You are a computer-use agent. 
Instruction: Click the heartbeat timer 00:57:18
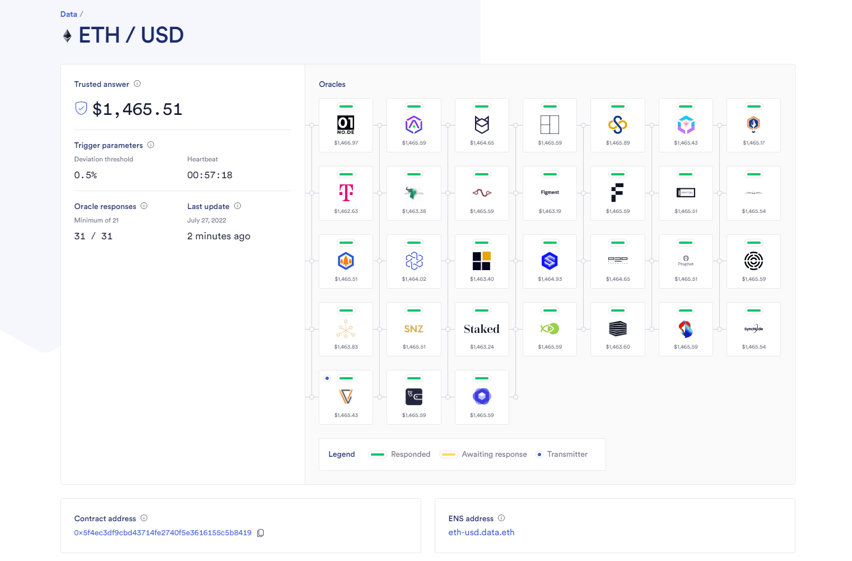[x=209, y=175]
